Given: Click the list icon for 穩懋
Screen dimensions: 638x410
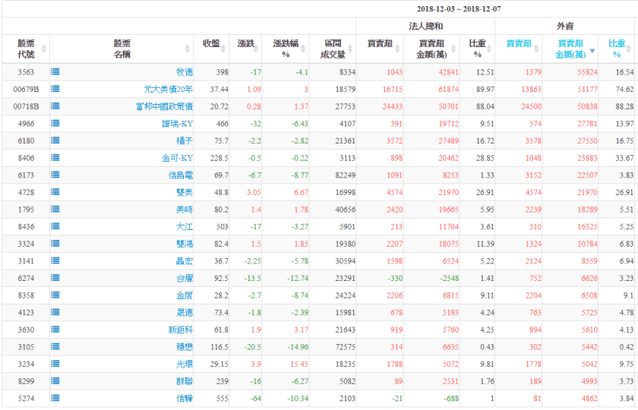Looking at the screenshot, I should pyautogui.click(x=55, y=346).
